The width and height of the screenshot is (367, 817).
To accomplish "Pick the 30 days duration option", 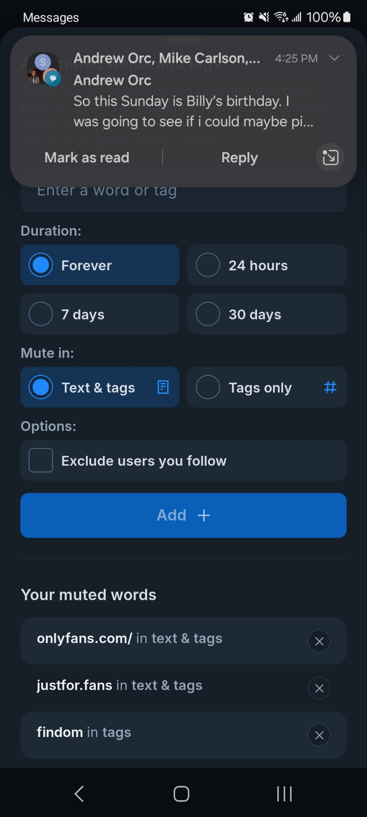I will 267,314.
